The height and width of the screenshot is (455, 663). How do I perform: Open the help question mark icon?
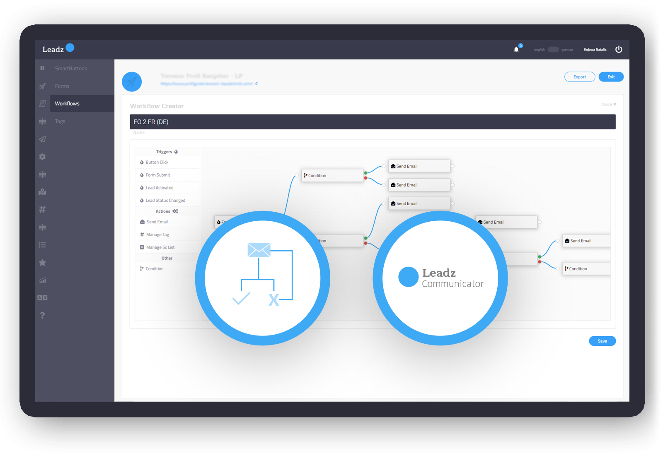42,315
